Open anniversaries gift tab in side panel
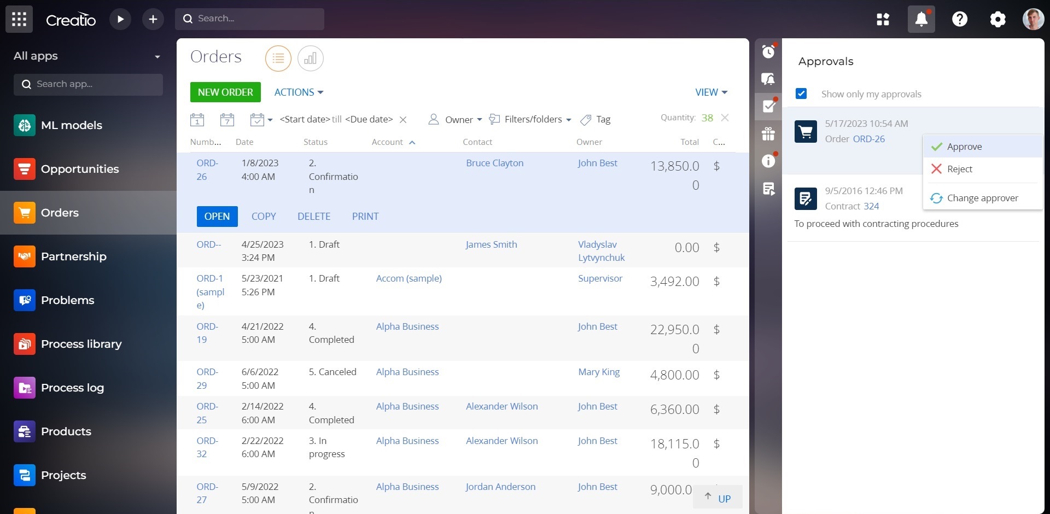The height and width of the screenshot is (514, 1050). (768, 133)
